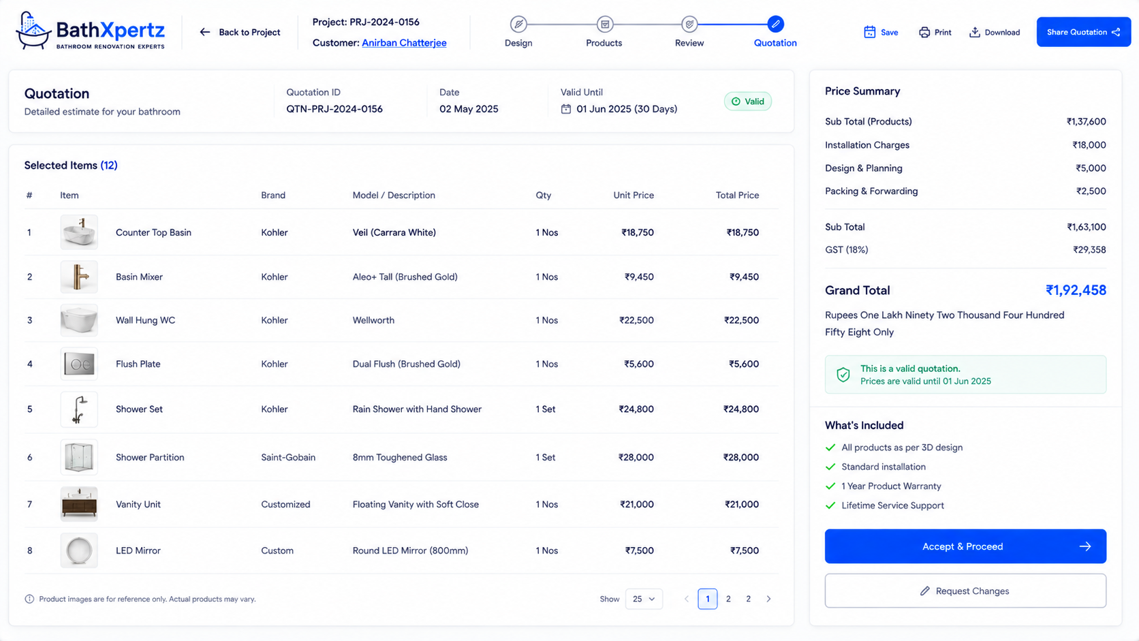Image resolution: width=1139 pixels, height=641 pixels.
Task: Click the Sub Total (Products) amount ₹1,37,600
Action: 1086,122
